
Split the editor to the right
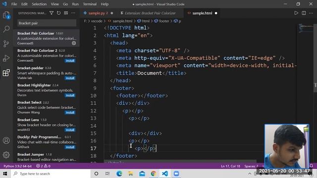tap(304, 13)
